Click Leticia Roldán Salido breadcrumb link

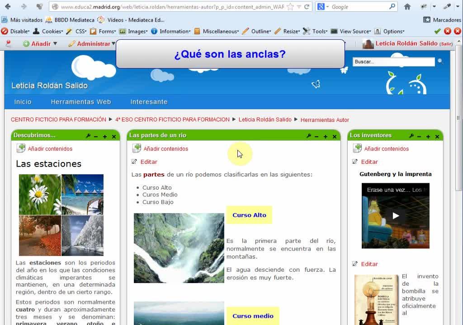click(x=265, y=120)
